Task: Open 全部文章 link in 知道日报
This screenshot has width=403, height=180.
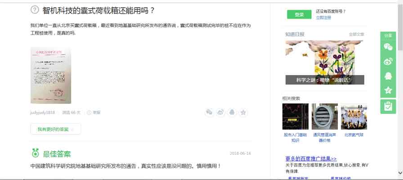Action: pyautogui.click(x=356, y=34)
